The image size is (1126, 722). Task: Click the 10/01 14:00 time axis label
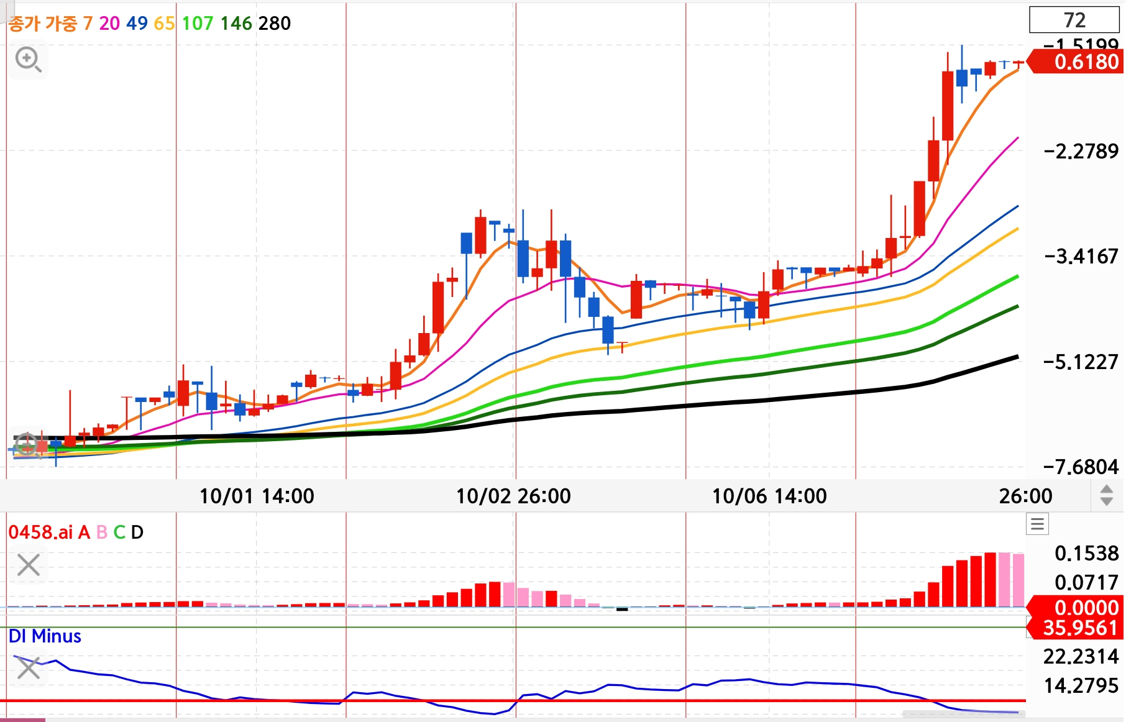[257, 496]
